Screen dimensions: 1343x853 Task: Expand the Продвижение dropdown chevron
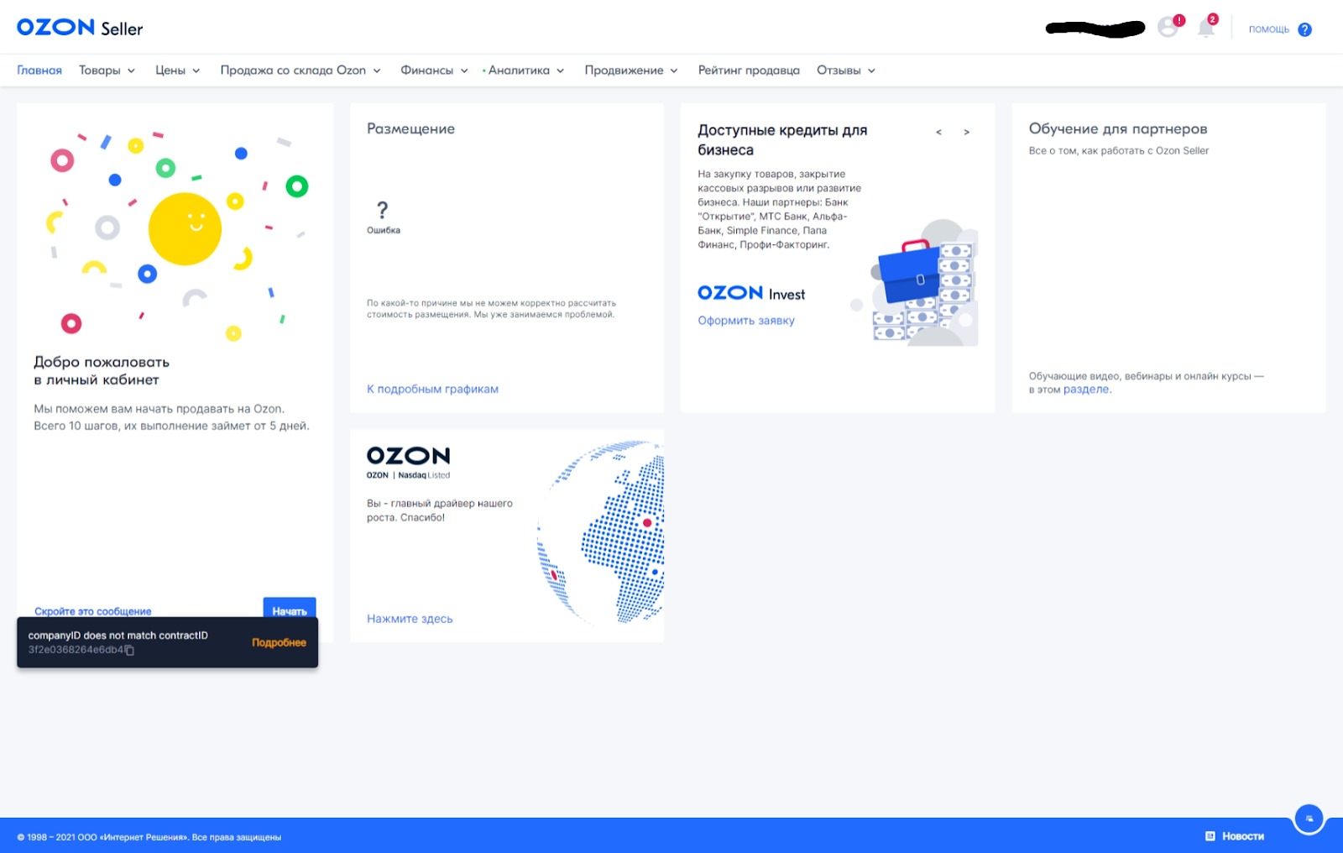point(674,71)
